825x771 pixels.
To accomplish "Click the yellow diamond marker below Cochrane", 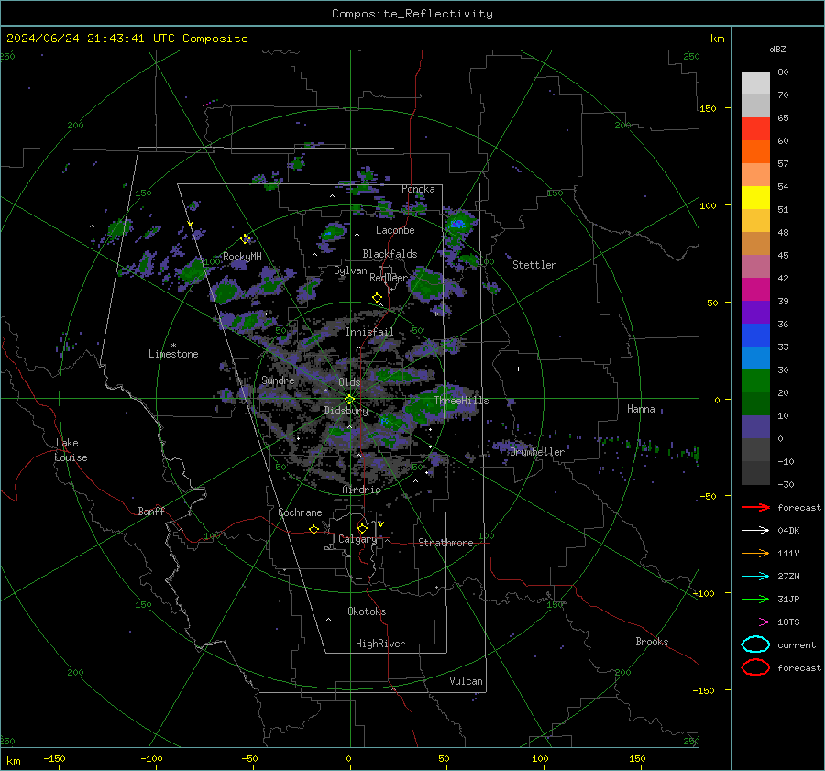I will [314, 530].
